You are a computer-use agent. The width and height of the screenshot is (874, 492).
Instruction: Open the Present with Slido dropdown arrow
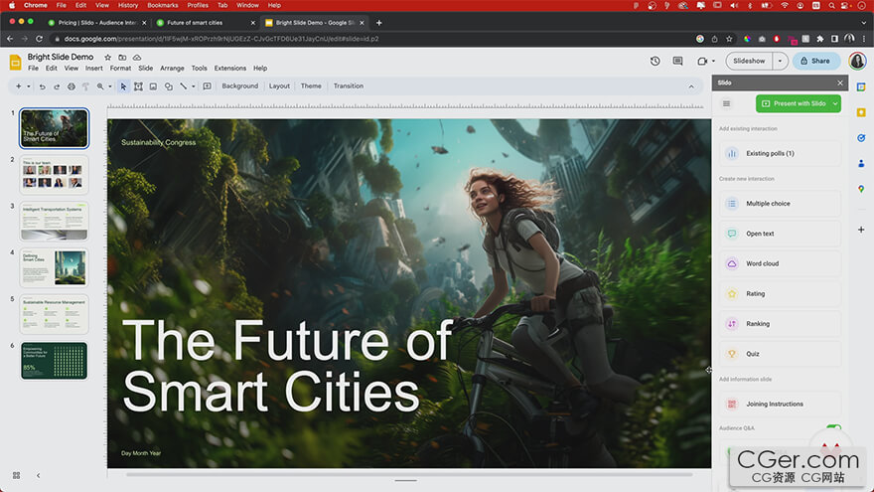pyautogui.click(x=835, y=103)
